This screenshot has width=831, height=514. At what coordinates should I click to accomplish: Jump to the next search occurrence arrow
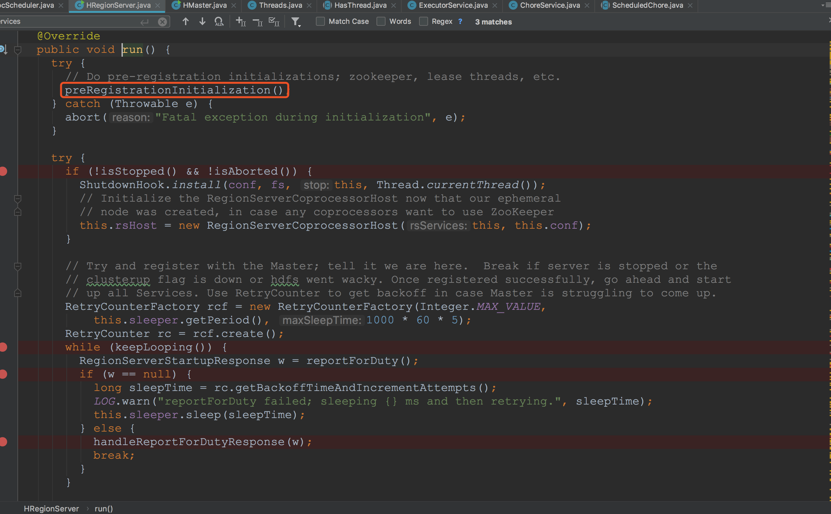pos(202,21)
